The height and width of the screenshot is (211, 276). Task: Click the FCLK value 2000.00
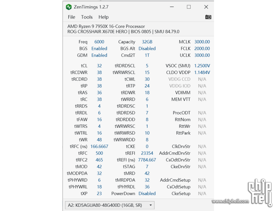(202, 49)
